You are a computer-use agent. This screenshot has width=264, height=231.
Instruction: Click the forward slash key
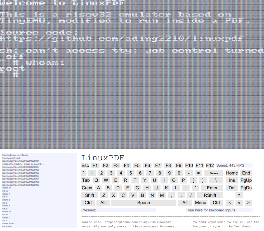pos(191,195)
